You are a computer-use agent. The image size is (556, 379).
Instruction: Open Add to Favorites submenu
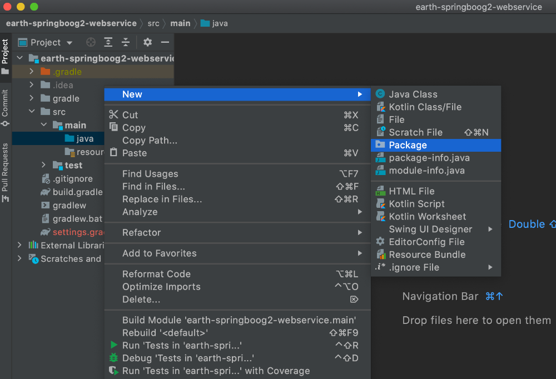coord(237,253)
